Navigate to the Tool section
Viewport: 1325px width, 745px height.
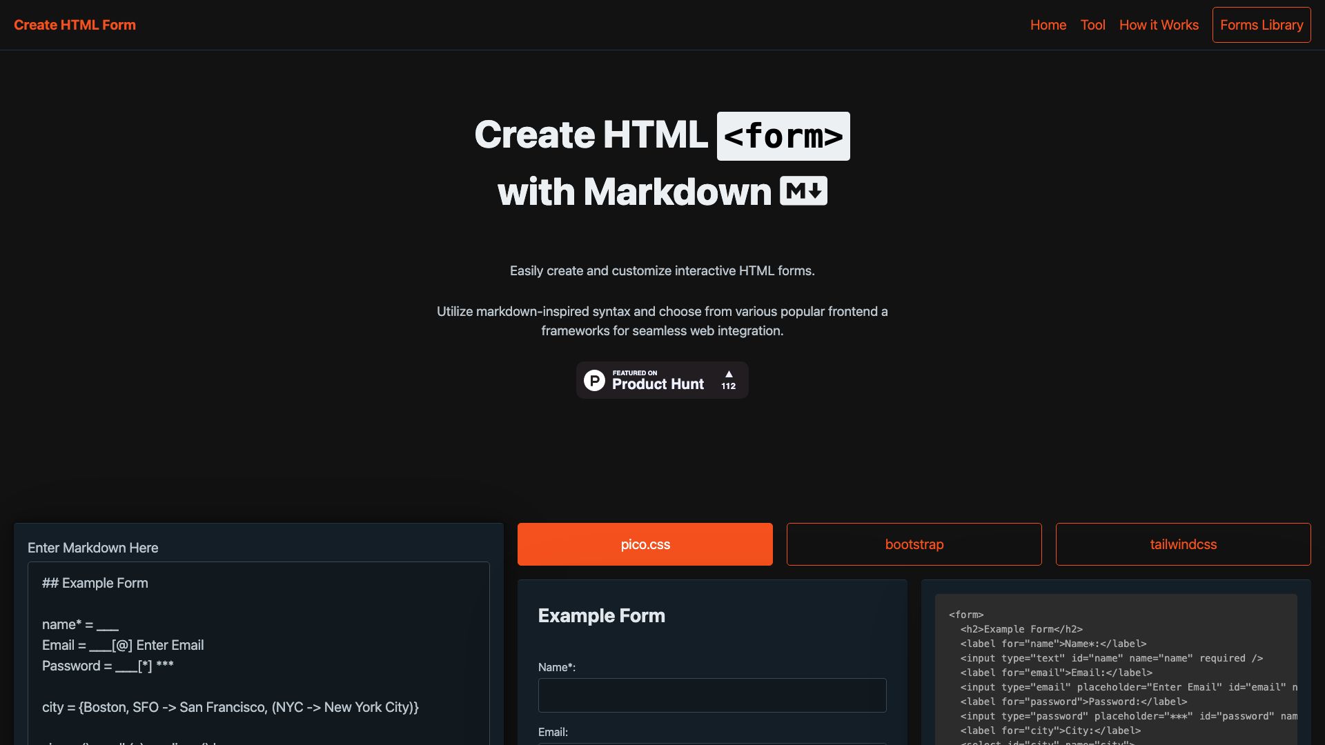click(1092, 25)
